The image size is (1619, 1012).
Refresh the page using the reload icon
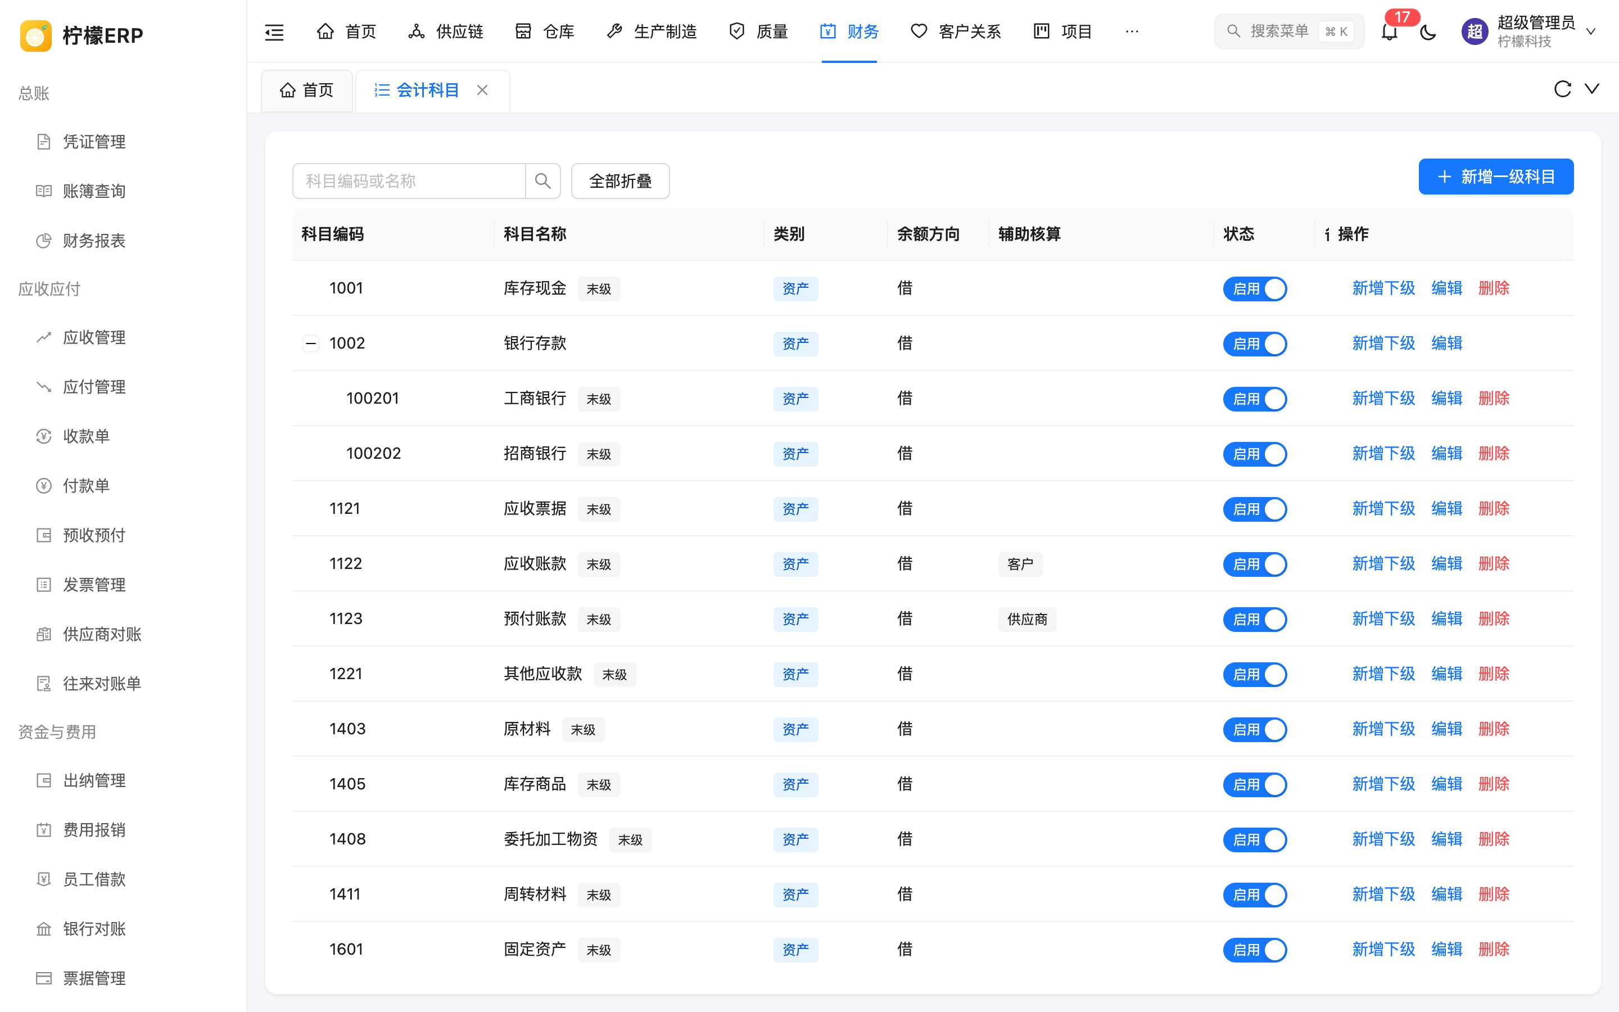tap(1562, 89)
